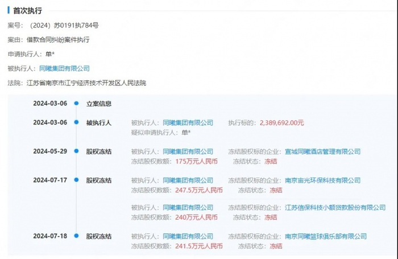Click timeline dot for 2024-03-06 被执行人
398x259 pixels.
(76, 122)
